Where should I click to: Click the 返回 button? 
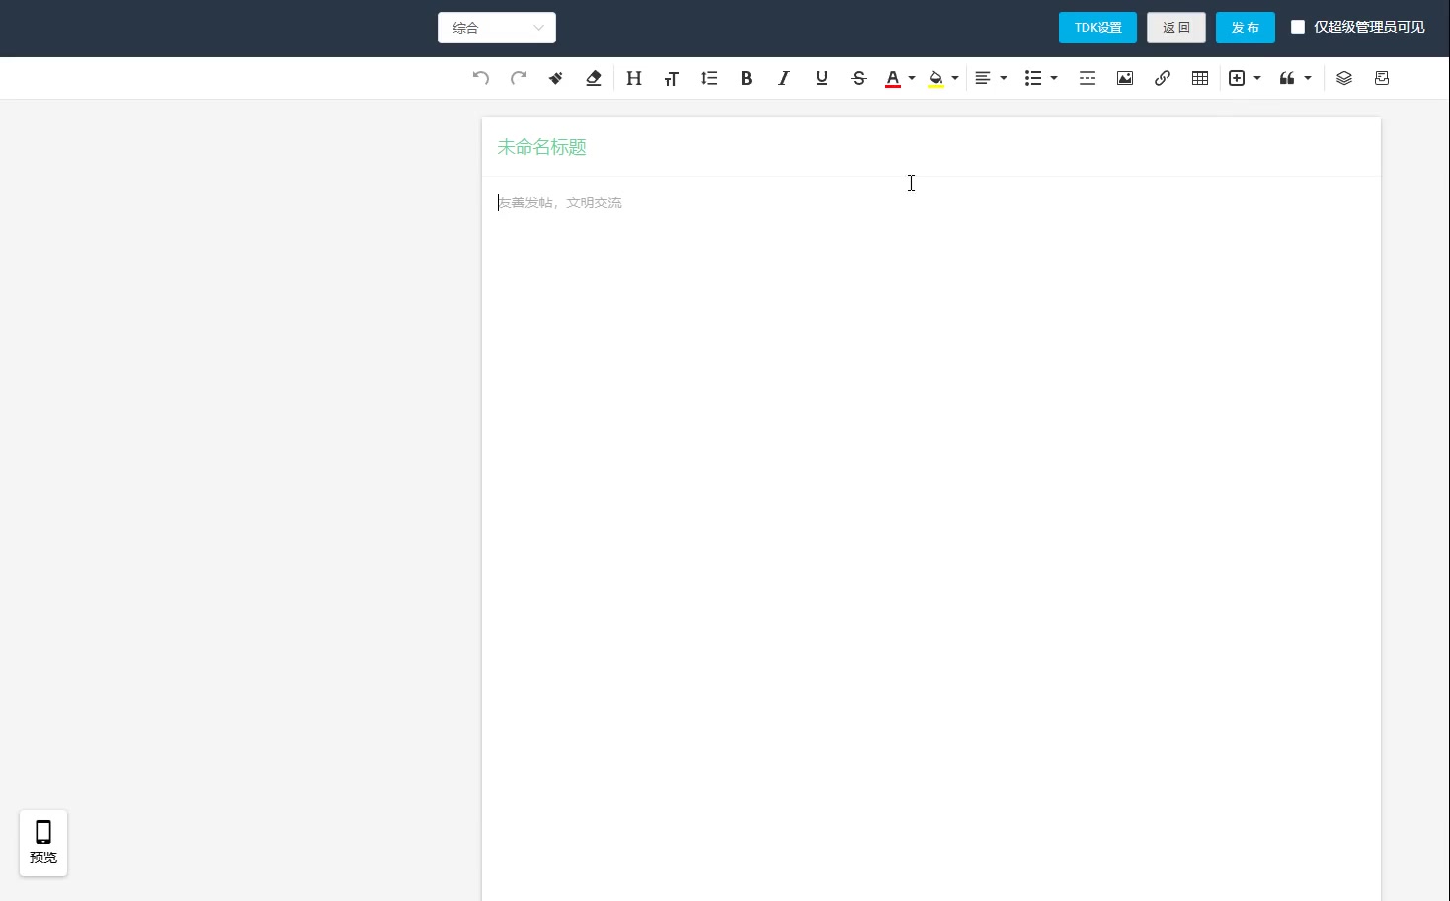1175,28
